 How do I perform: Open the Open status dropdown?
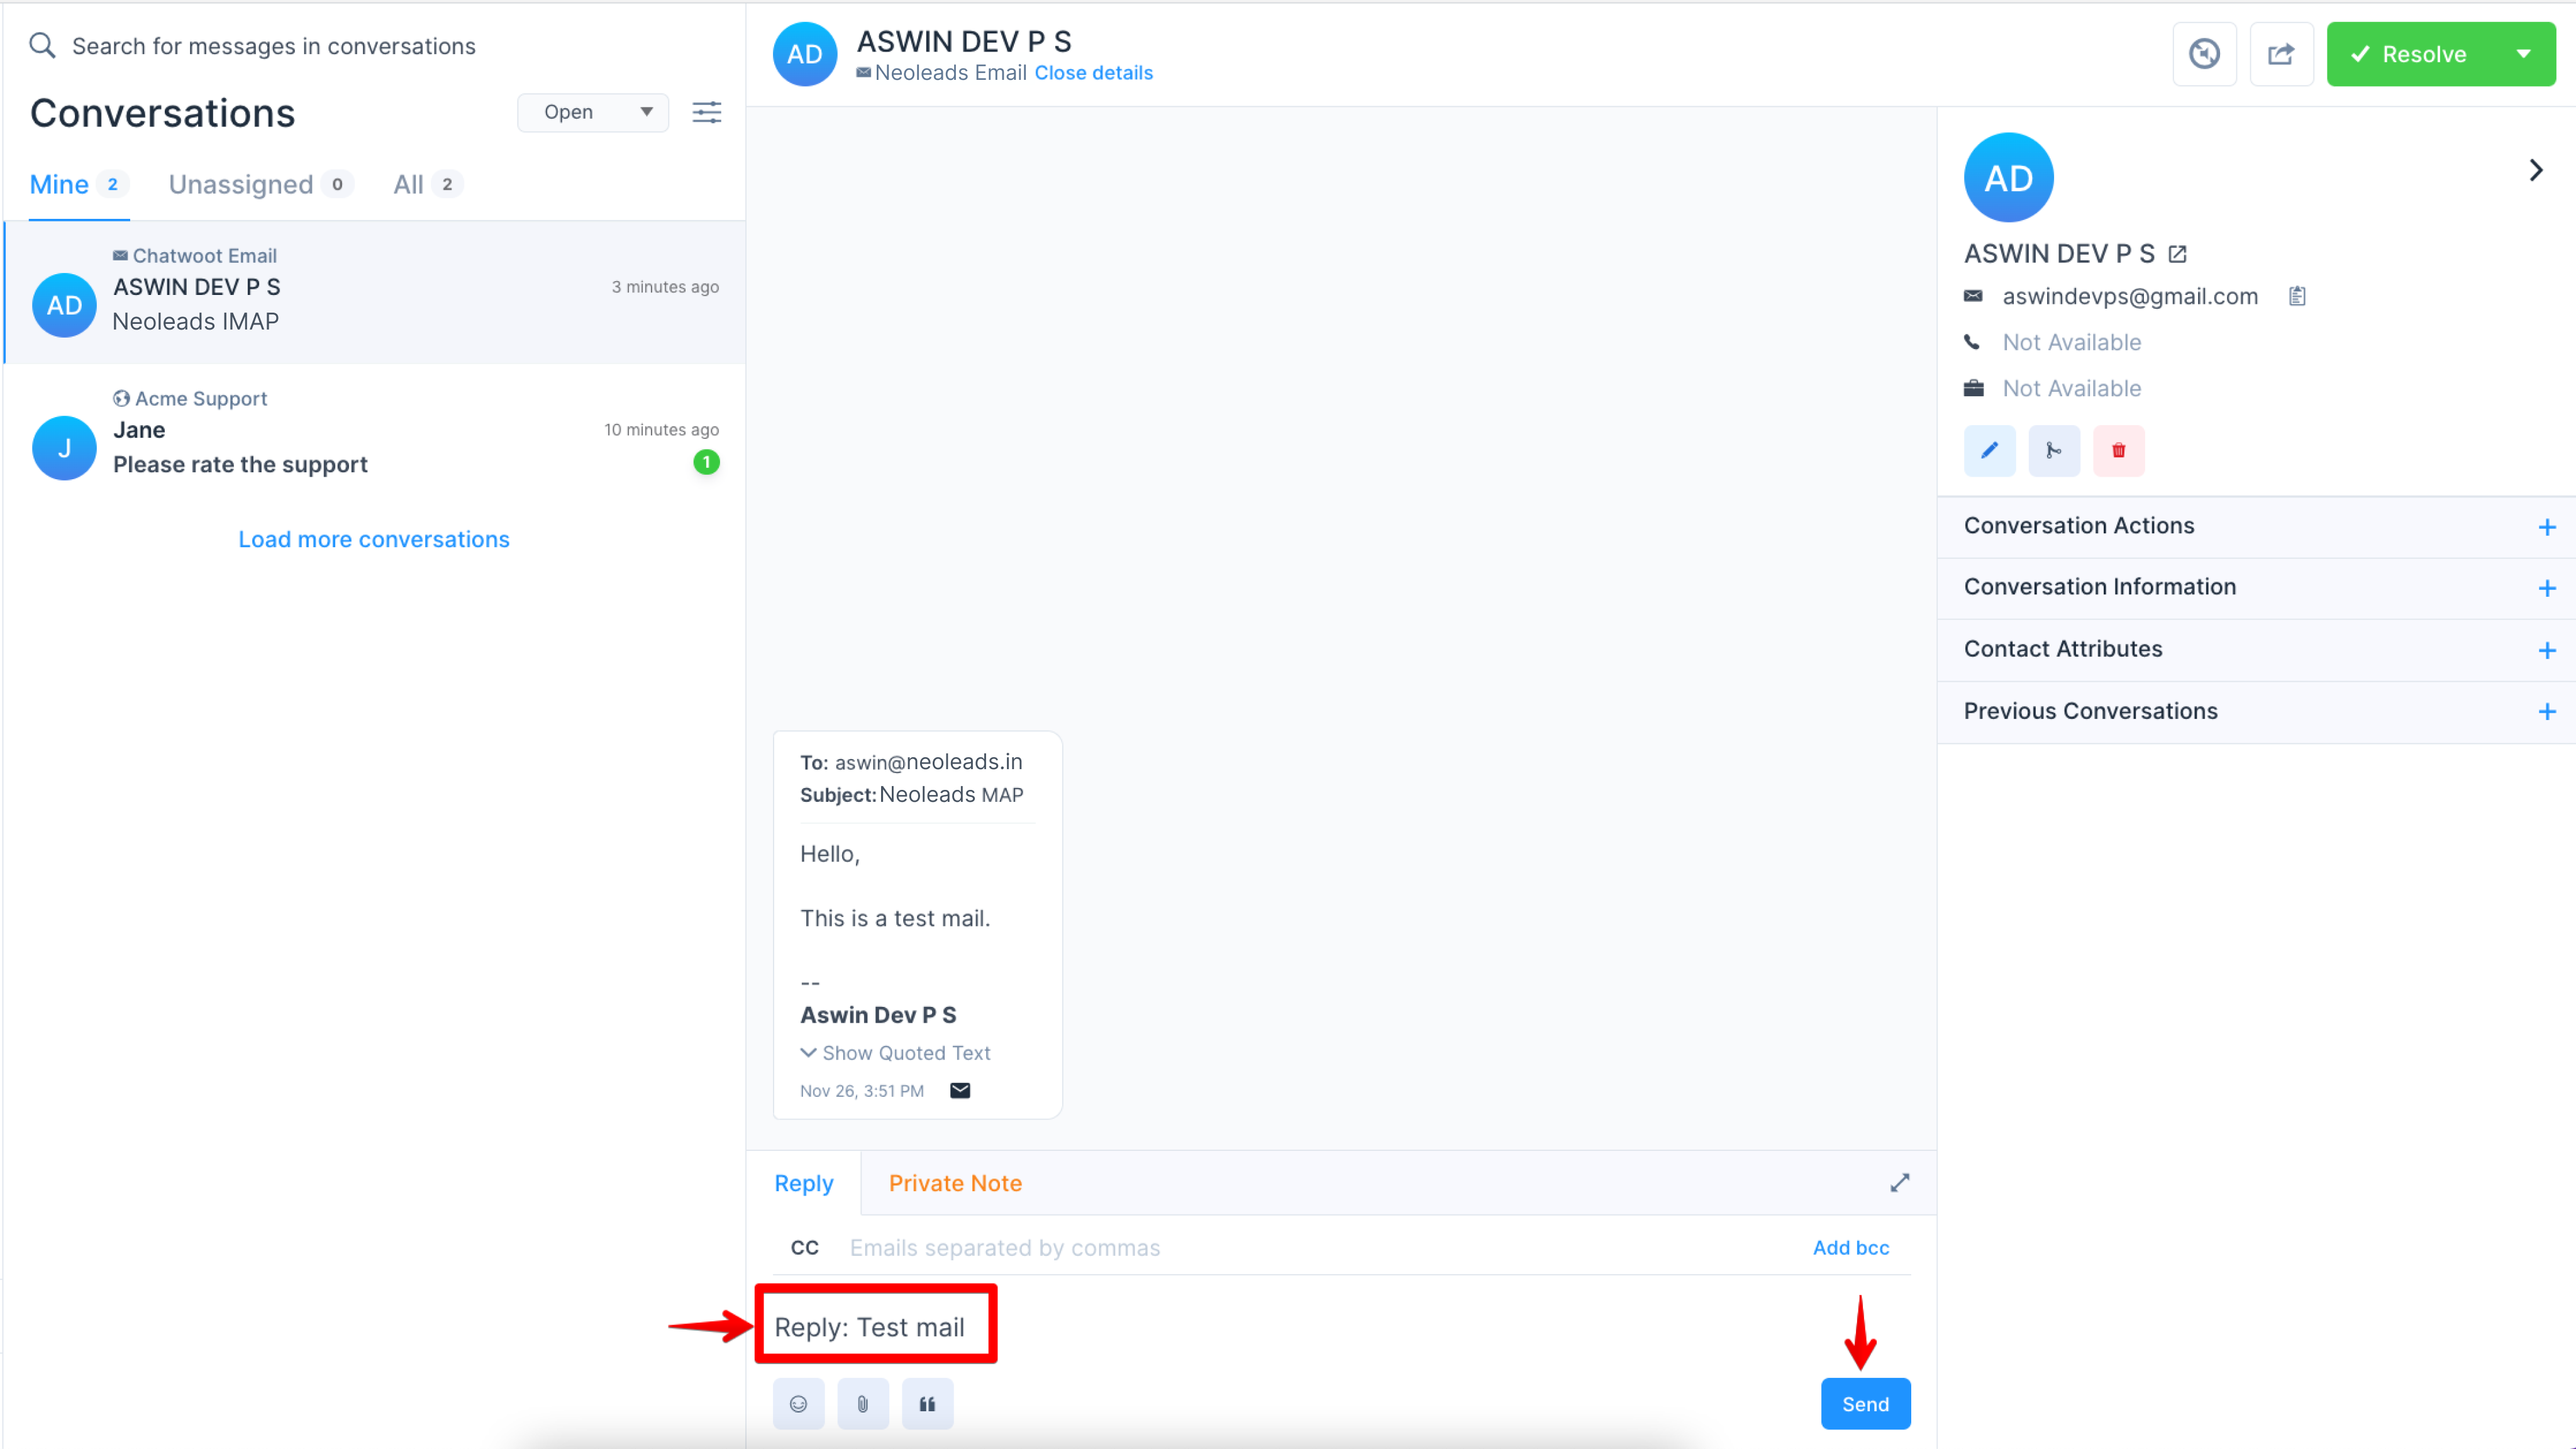pyautogui.click(x=593, y=112)
